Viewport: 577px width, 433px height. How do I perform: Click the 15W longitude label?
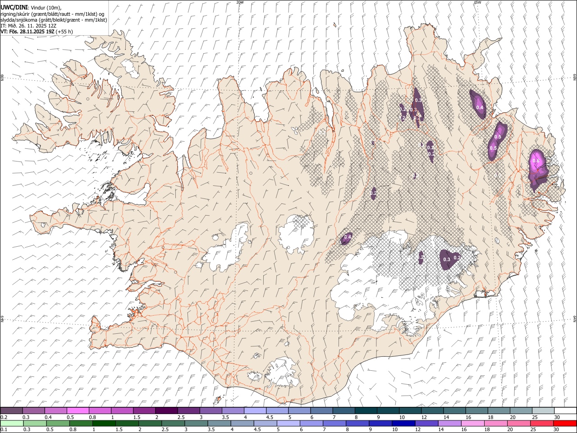click(x=477, y=2)
